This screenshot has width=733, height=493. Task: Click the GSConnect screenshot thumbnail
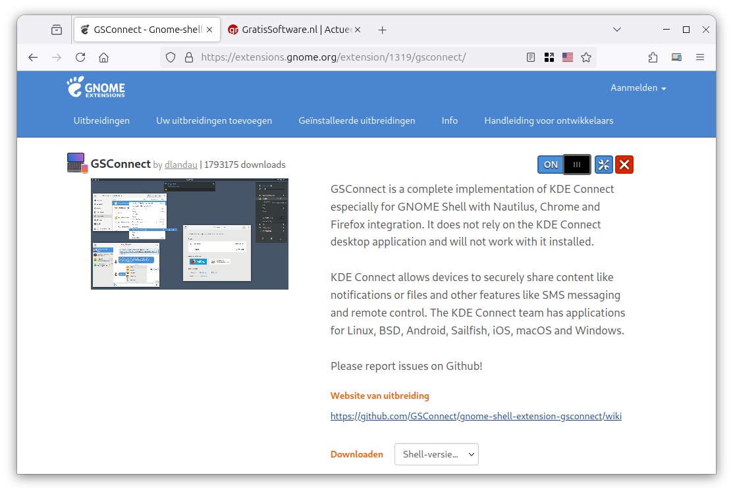190,234
